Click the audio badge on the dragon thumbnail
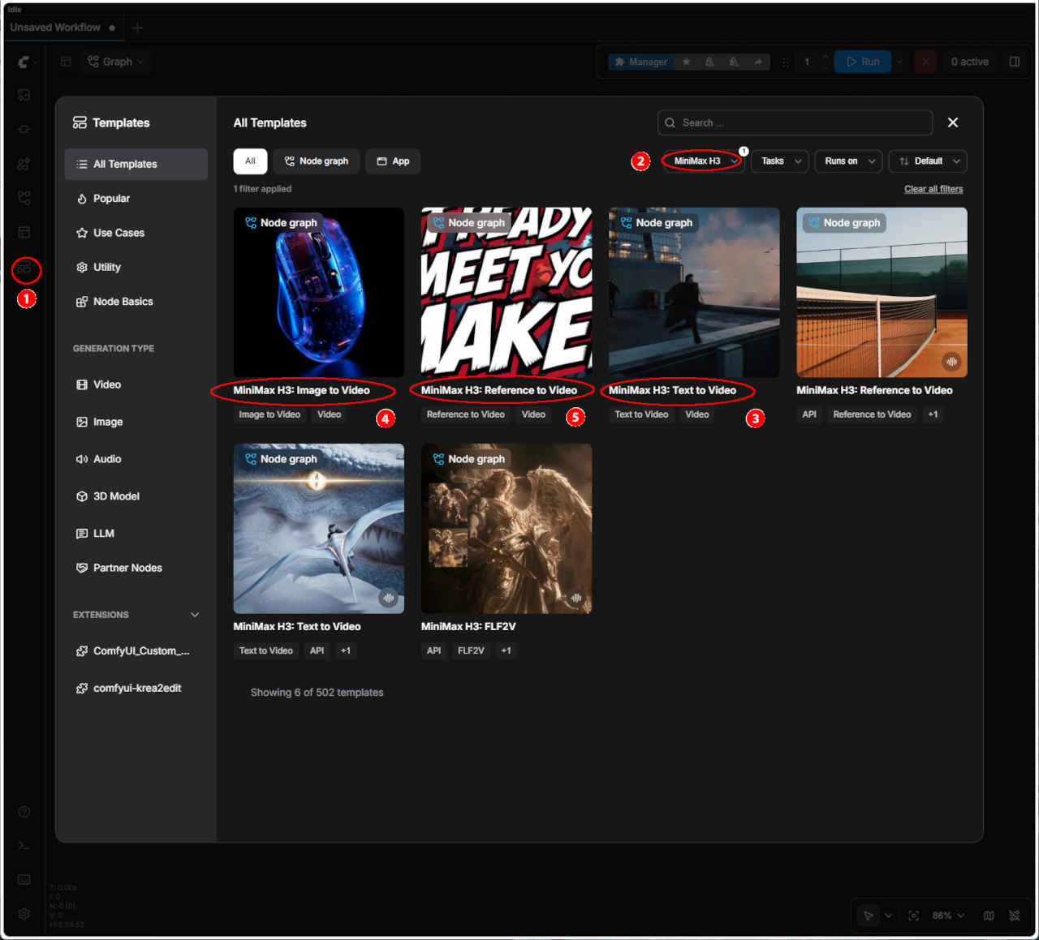Viewport: 1039px width, 940px height. click(x=388, y=598)
